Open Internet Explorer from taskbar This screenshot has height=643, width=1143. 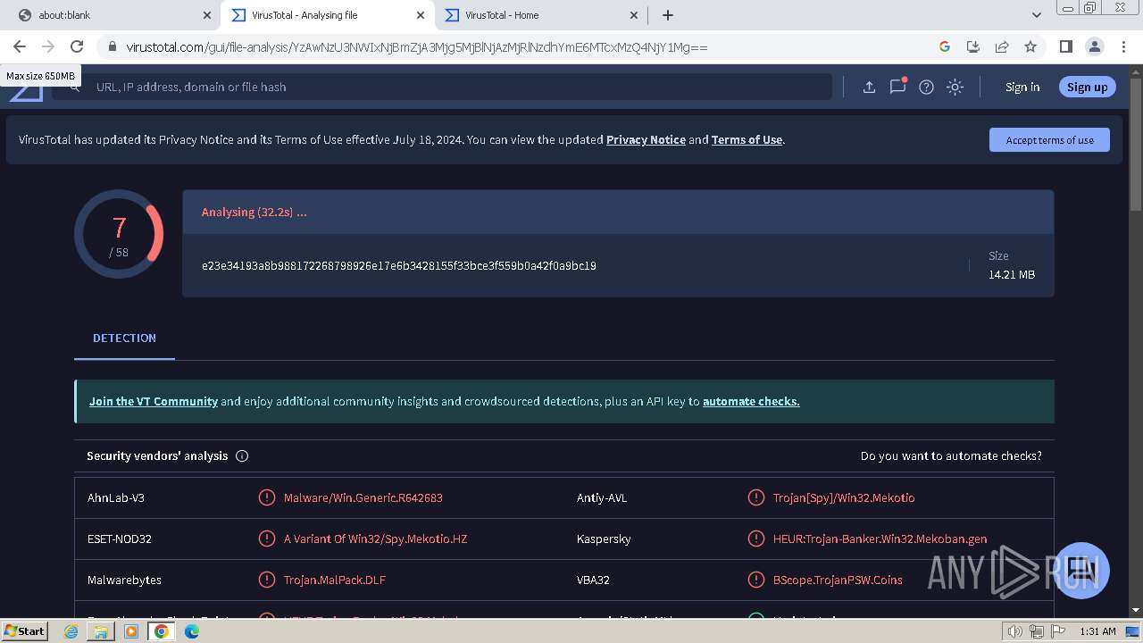coord(71,630)
